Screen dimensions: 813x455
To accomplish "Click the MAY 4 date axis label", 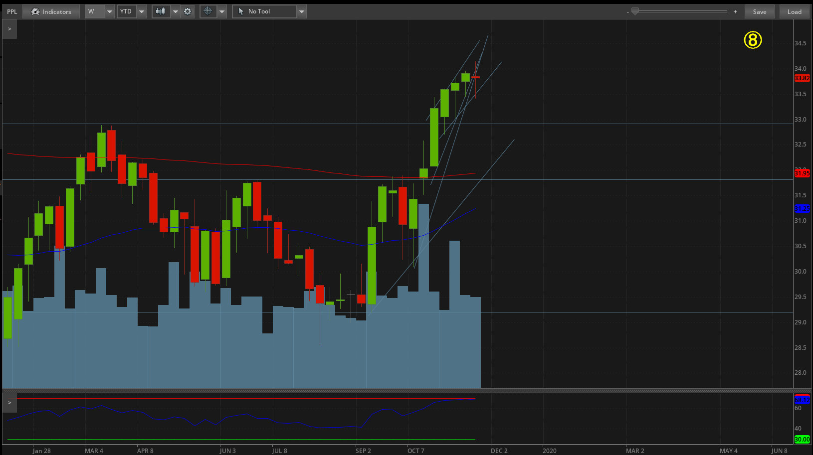I will click(x=728, y=451).
